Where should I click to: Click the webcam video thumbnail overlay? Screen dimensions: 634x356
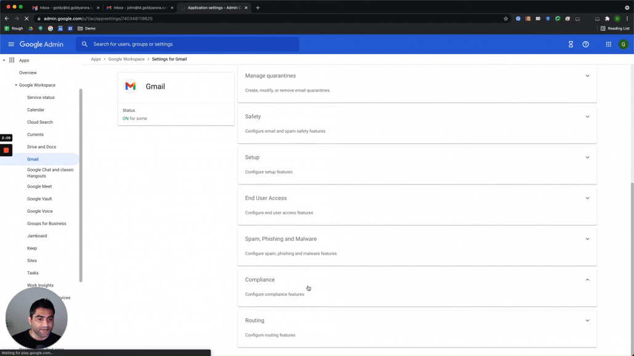point(36,318)
